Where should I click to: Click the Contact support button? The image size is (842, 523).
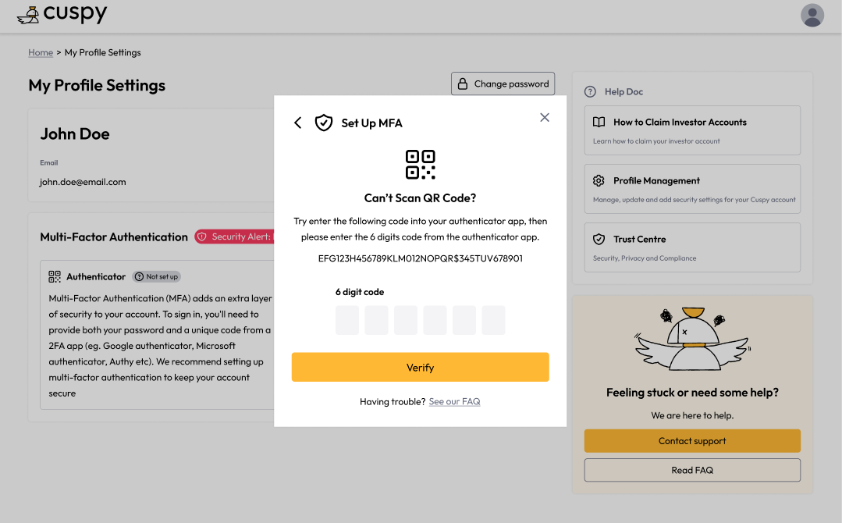point(692,441)
